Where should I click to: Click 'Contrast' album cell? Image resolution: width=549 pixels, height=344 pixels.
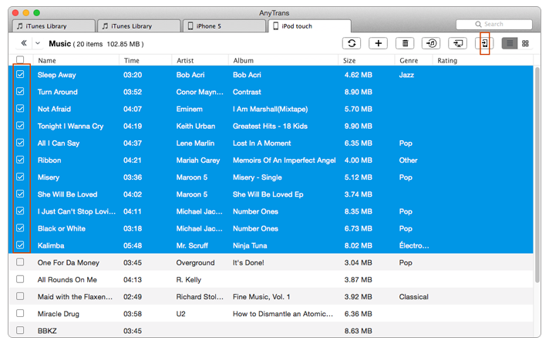(x=247, y=92)
